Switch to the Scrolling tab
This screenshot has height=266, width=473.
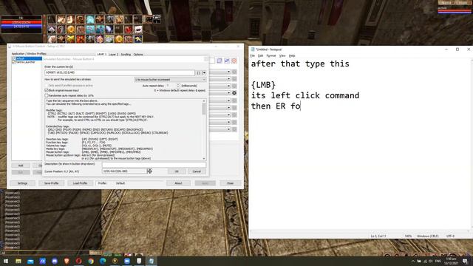126,55
